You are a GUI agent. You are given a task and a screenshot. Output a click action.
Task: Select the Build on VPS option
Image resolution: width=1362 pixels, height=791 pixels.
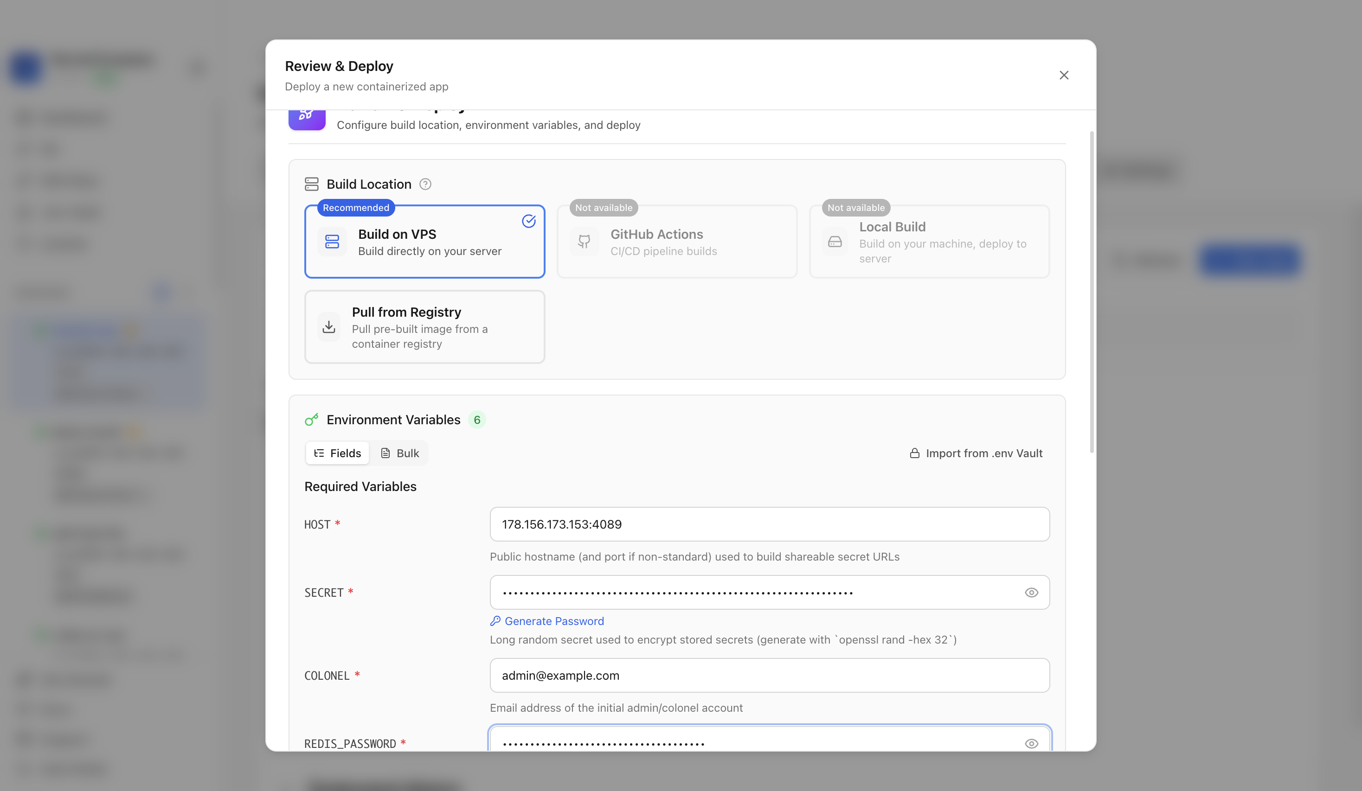(x=425, y=242)
